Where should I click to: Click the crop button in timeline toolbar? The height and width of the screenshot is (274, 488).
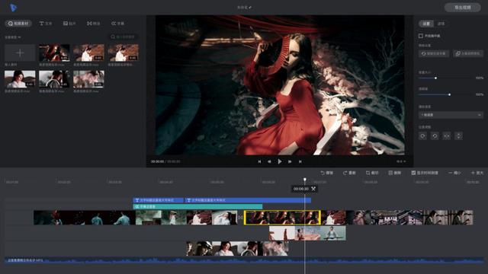[x=372, y=173]
